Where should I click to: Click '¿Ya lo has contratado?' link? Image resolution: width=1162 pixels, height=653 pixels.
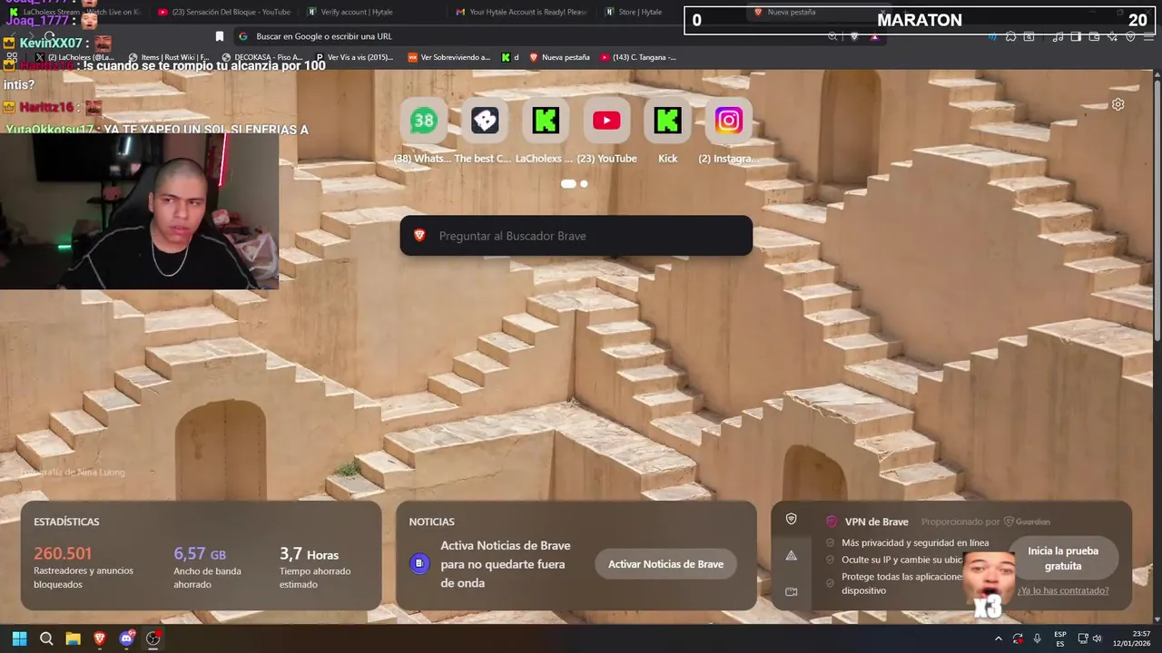[1063, 590]
